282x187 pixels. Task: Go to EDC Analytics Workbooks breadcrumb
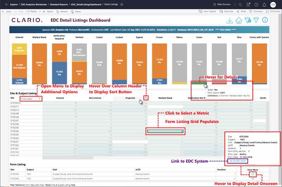click(x=33, y=4)
